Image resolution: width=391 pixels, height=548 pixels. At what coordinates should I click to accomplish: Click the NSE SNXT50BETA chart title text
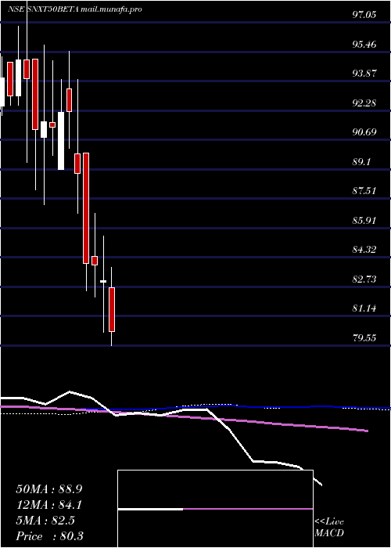[x=75, y=9]
